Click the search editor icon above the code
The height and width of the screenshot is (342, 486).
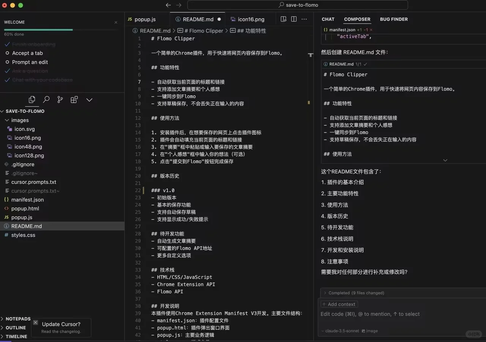[283, 19]
